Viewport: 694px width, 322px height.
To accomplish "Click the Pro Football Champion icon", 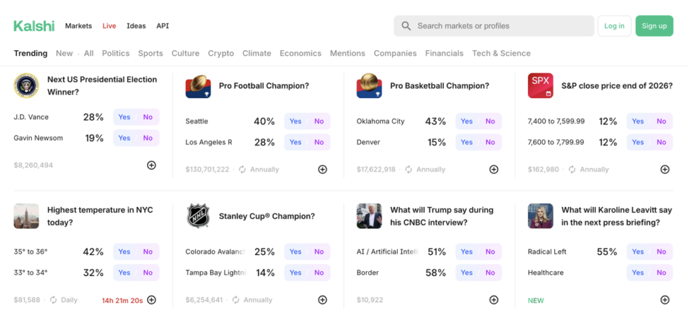I will click(198, 86).
